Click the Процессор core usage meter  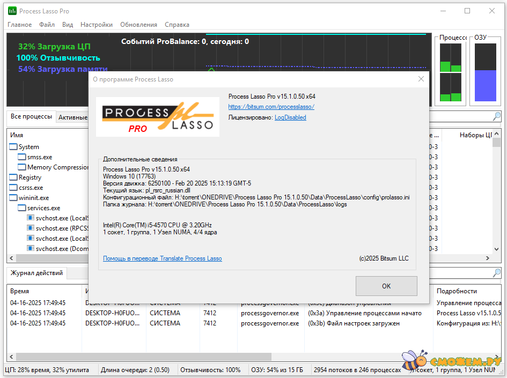[451, 72]
